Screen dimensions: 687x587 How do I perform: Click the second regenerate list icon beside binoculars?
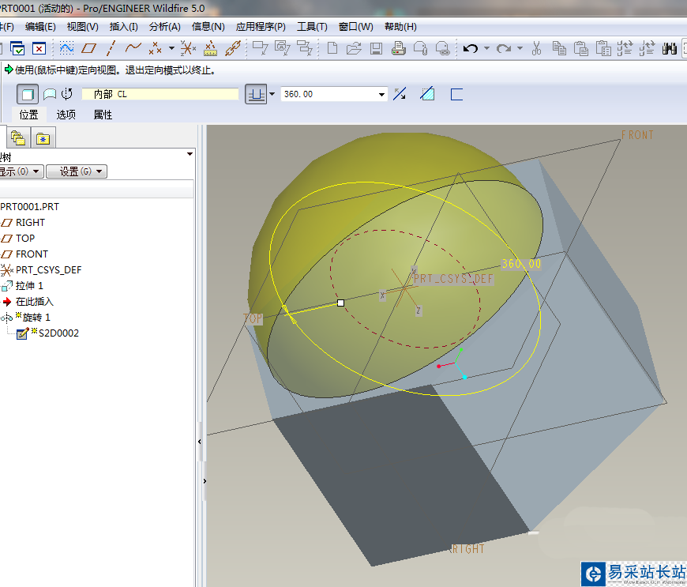pos(648,47)
